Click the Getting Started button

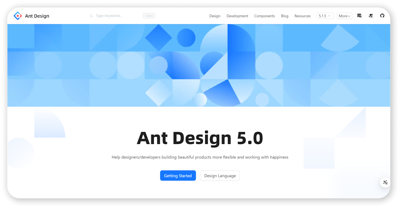178,176
